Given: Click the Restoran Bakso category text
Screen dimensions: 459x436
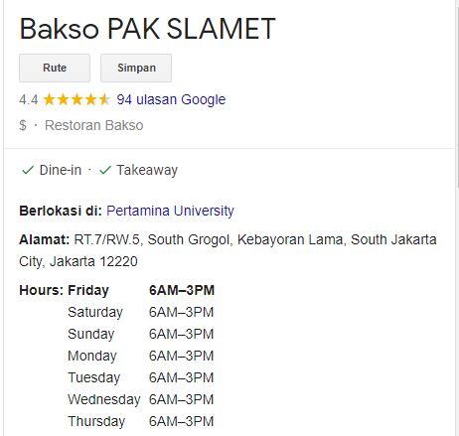Looking at the screenshot, I should (x=94, y=125).
